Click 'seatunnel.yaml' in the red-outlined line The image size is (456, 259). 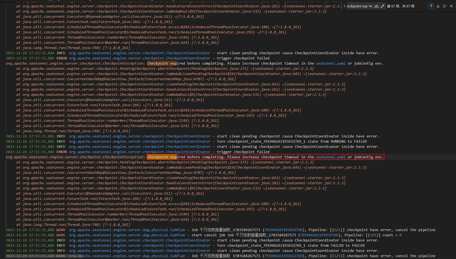pyautogui.click(x=330, y=157)
